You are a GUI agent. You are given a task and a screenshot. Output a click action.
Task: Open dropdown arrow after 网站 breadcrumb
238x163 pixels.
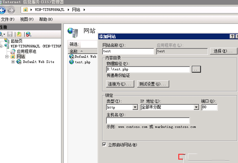pyautogui.click(x=84, y=10)
